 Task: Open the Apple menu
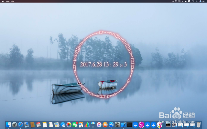[x=3, y=1]
